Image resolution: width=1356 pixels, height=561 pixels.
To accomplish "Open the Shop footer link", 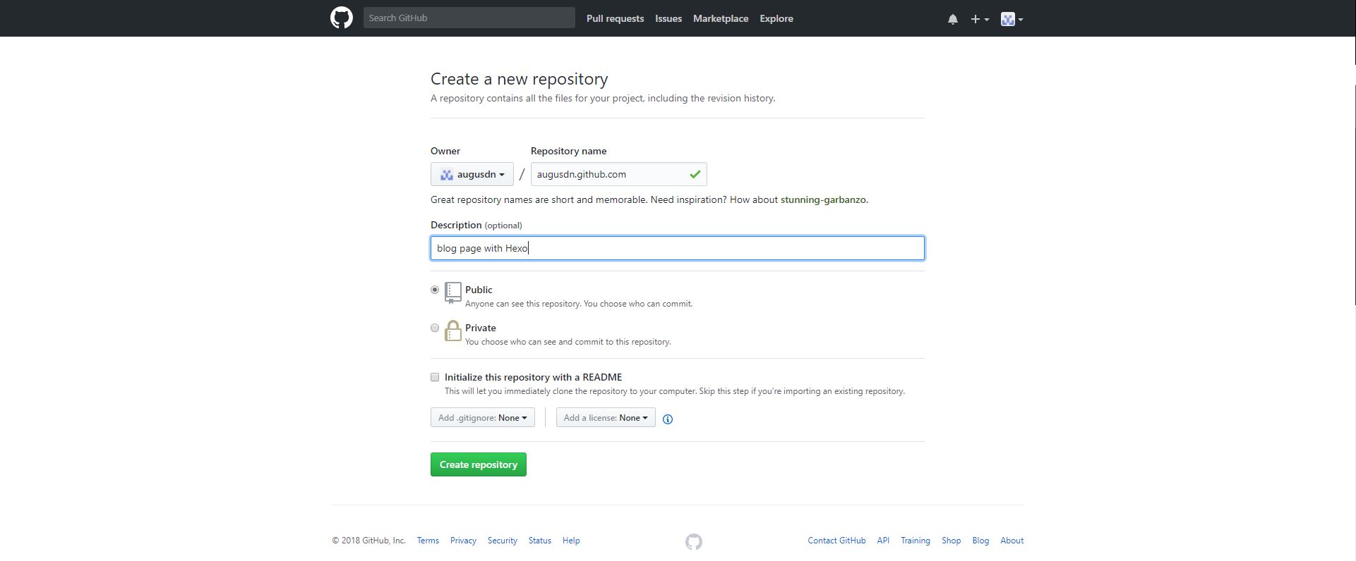I will [952, 541].
